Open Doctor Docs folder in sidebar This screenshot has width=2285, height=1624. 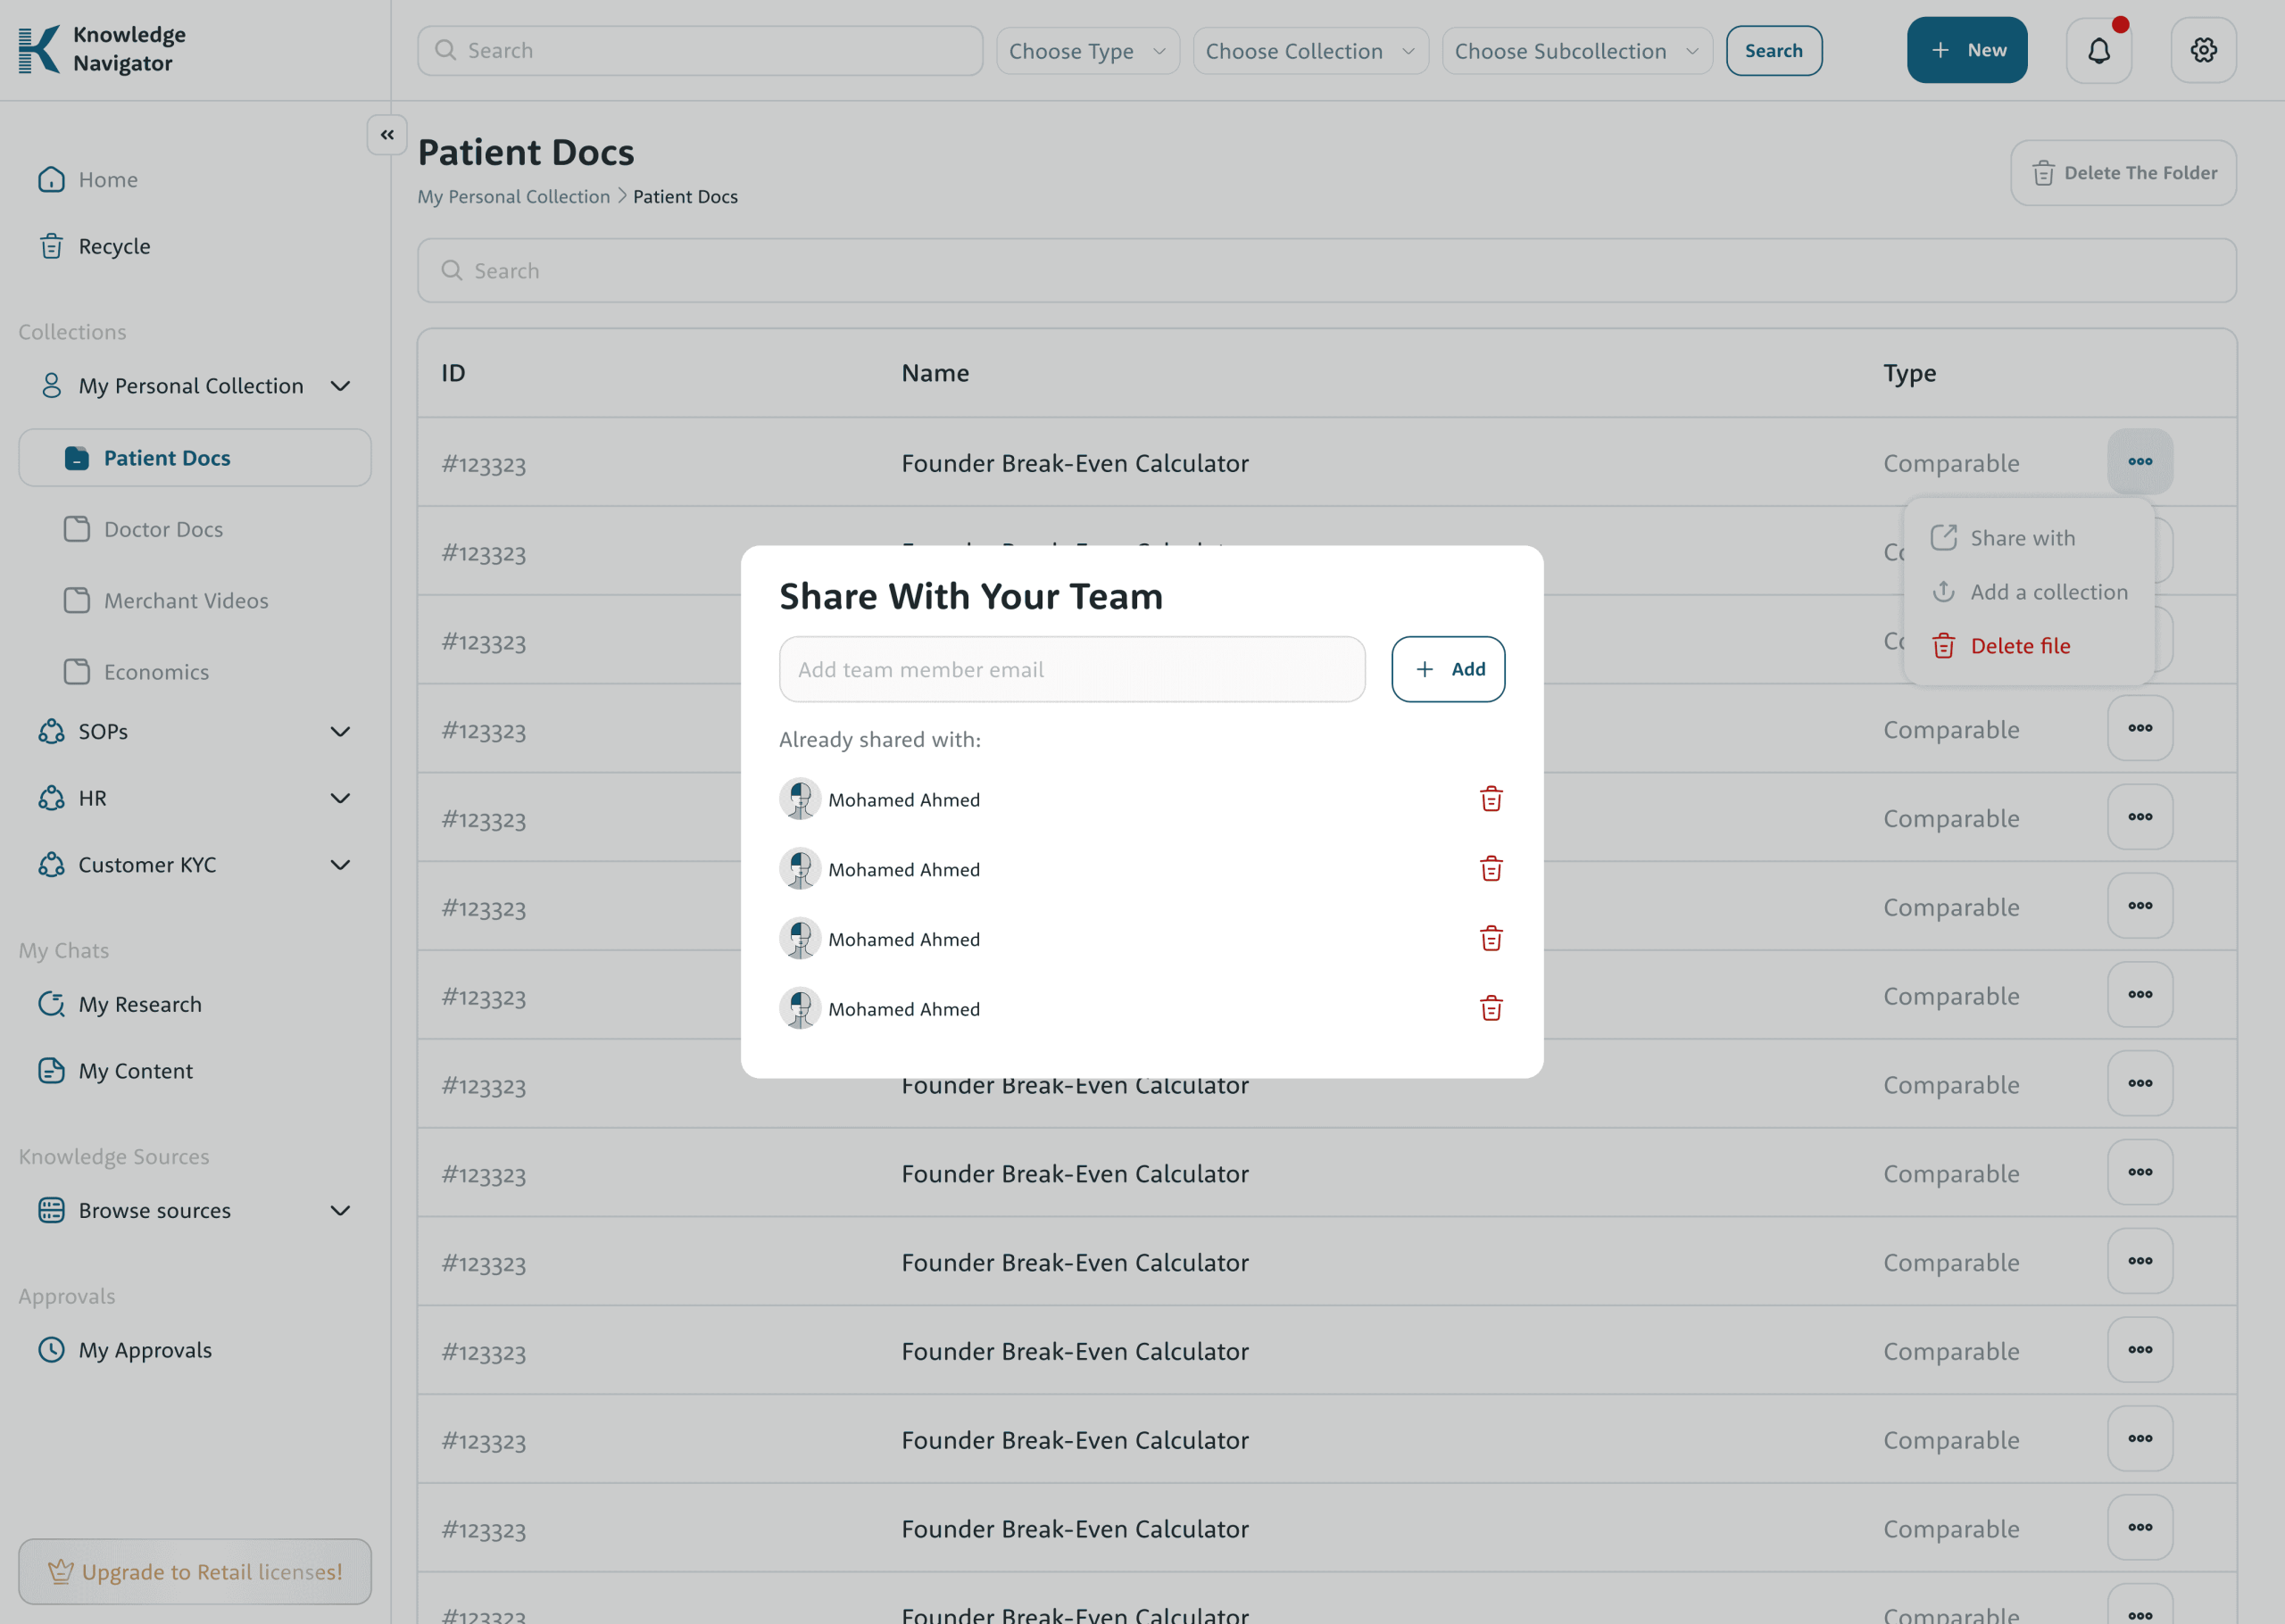(163, 529)
